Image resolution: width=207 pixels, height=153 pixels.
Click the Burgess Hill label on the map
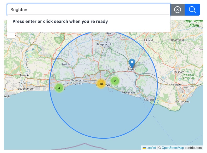click(104, 44)
